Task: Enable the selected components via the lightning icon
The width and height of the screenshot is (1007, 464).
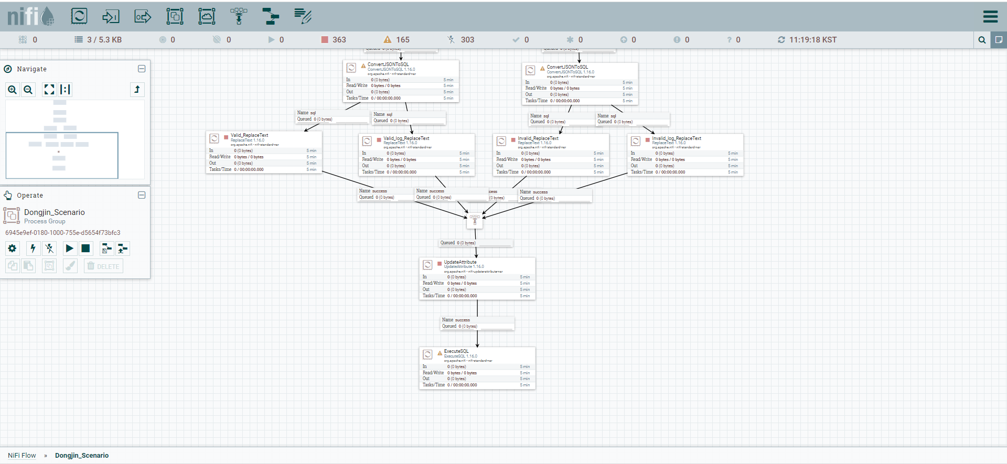Action: coord(33,249)
